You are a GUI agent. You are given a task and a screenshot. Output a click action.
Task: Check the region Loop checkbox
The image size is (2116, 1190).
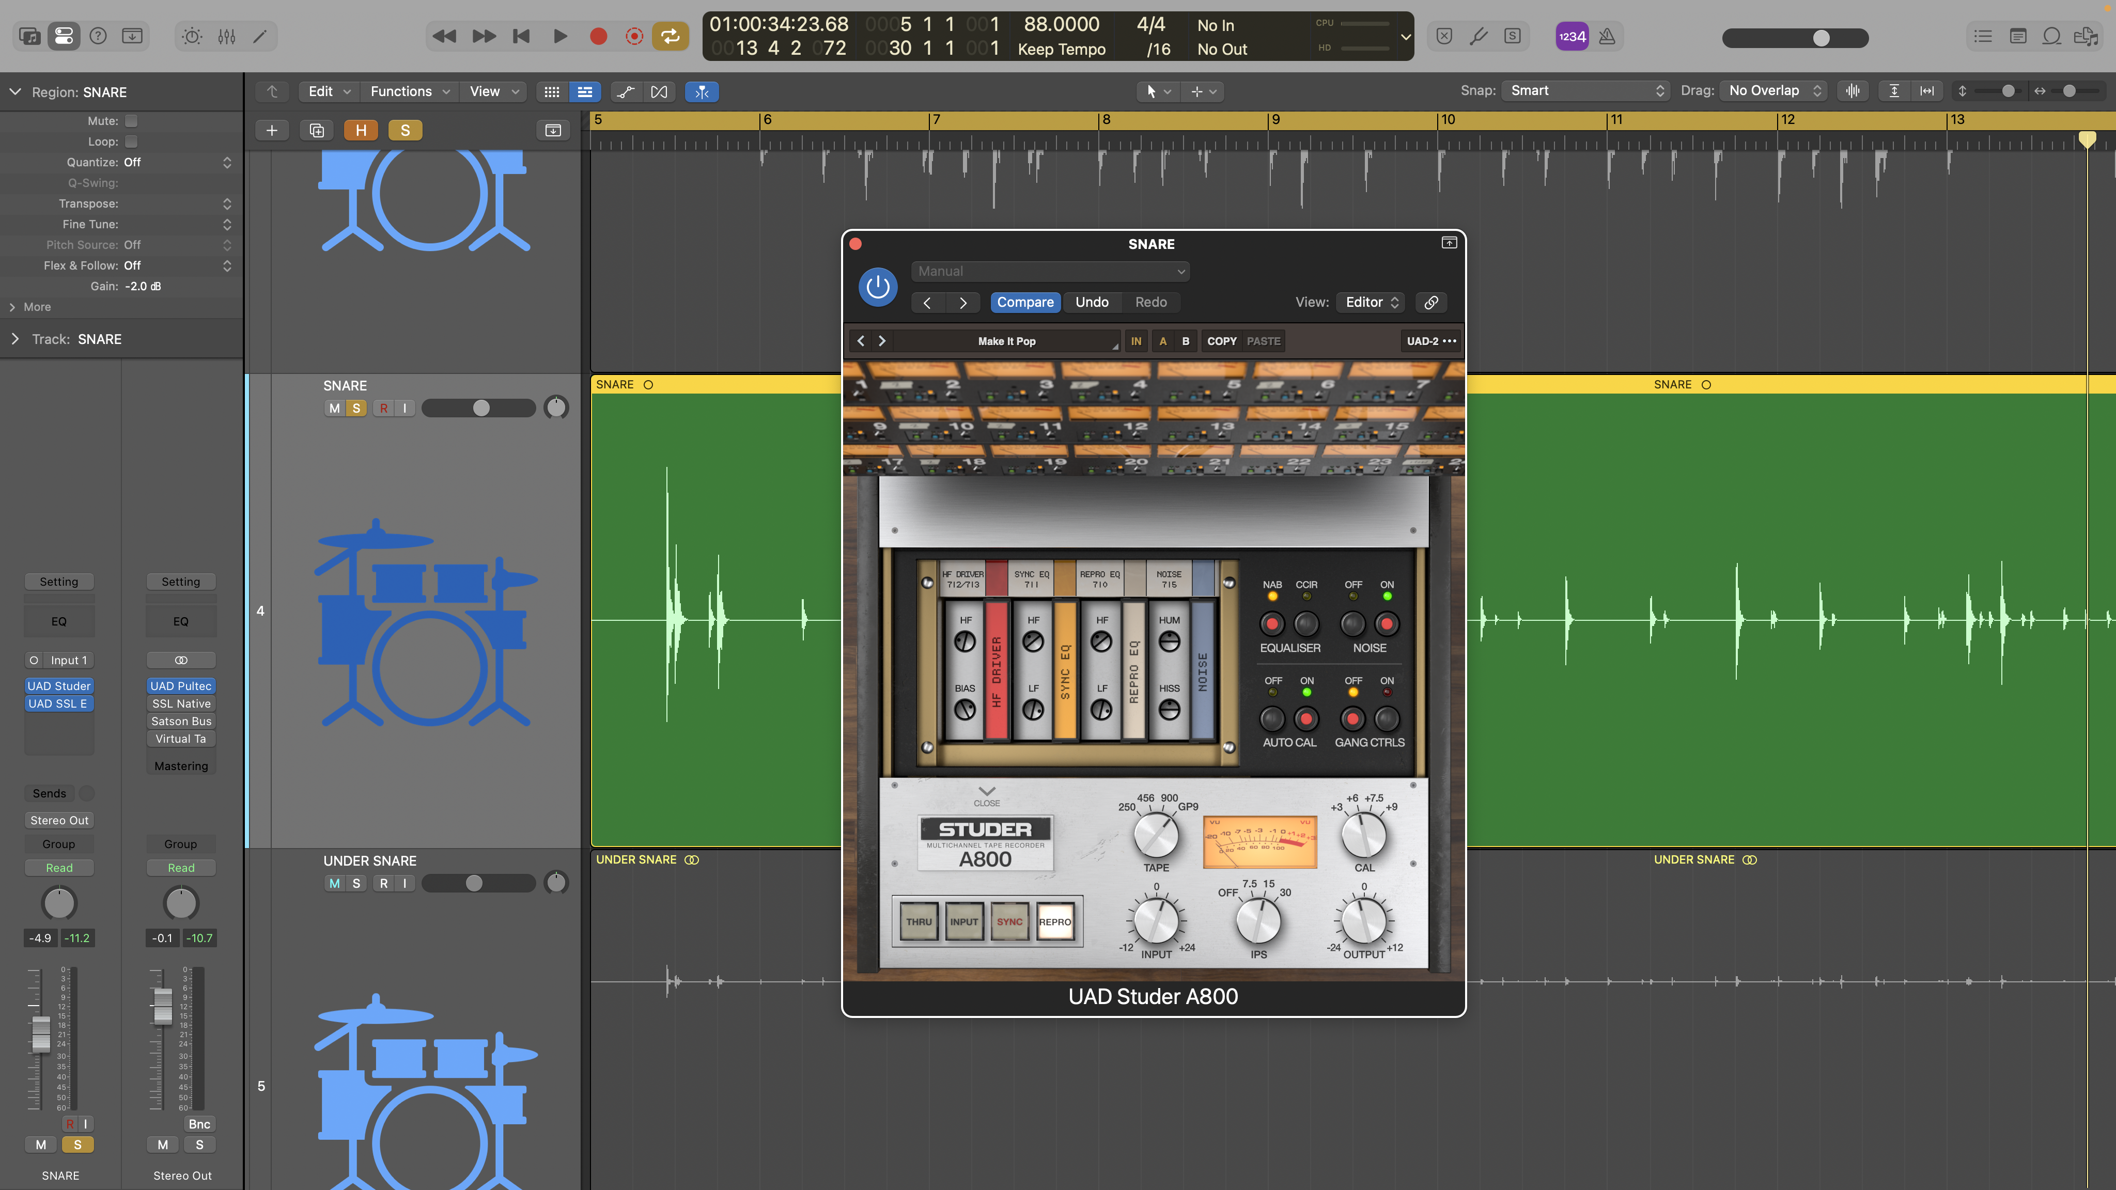coord(131,141)
